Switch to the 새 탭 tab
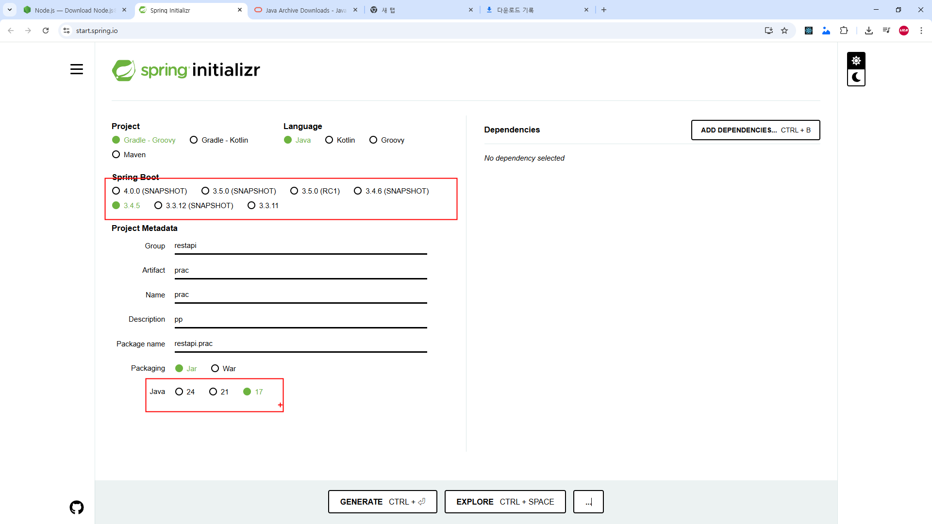Screen dimensions: 932x524 (x=421, y=10)
